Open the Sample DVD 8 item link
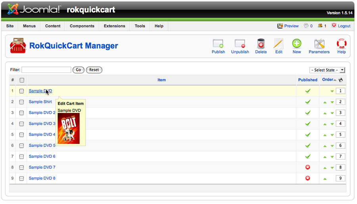This screenshot has width=357, height=204. click(42, 178)
